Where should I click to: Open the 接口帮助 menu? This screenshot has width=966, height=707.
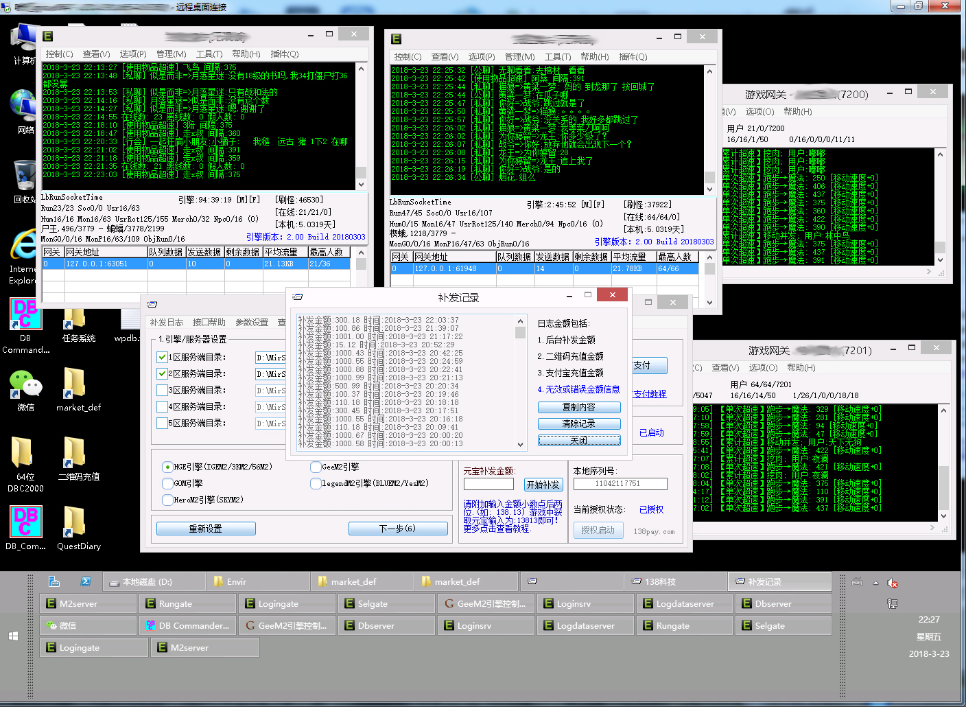point(209,323)
